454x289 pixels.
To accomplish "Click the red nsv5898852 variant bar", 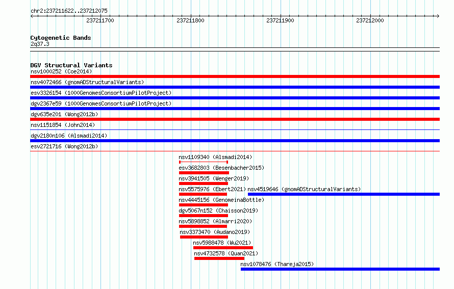I will 203,226.
